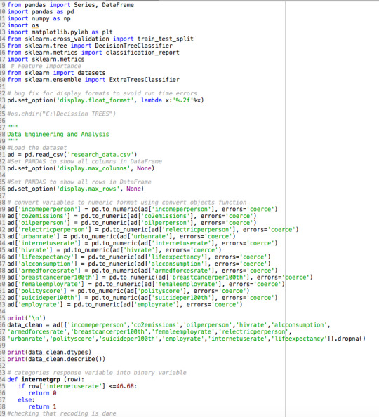This screenshot has width=379, height=417.
Task: Click the '# convert variables to numeric format' comment
Action: point(127,203)
